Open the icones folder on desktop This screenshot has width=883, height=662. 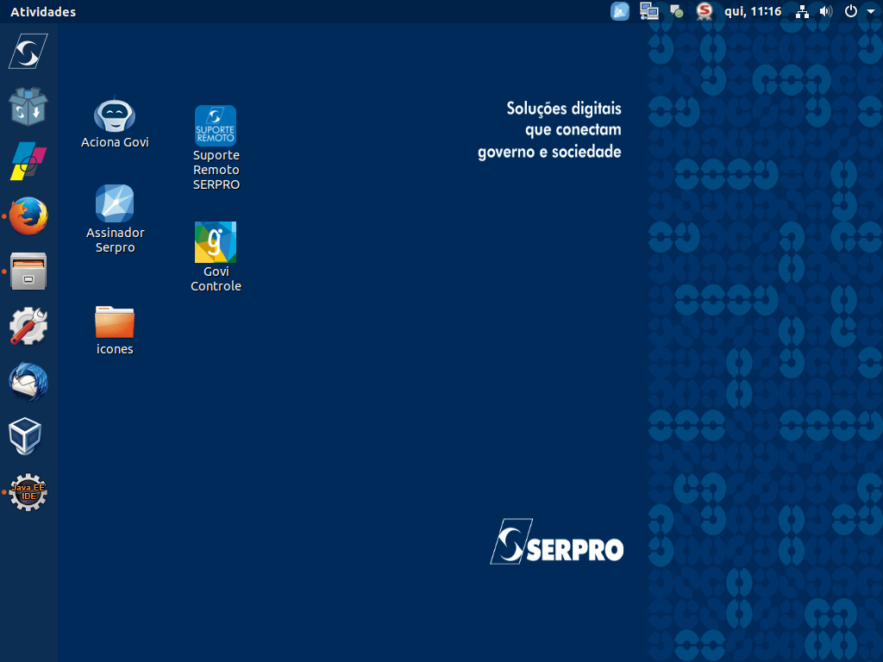pyautogui.click(x=115, y=322)
